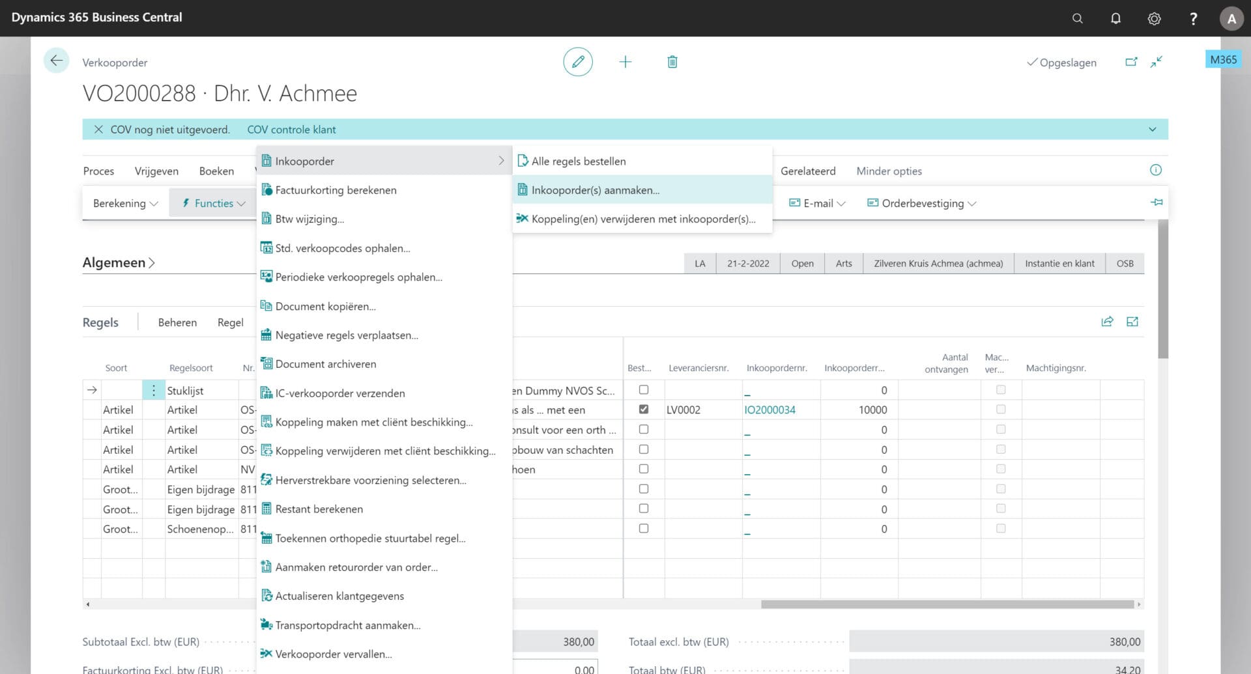
Task: Click the share icon in Regels section
Action: tap(1107, 322)
